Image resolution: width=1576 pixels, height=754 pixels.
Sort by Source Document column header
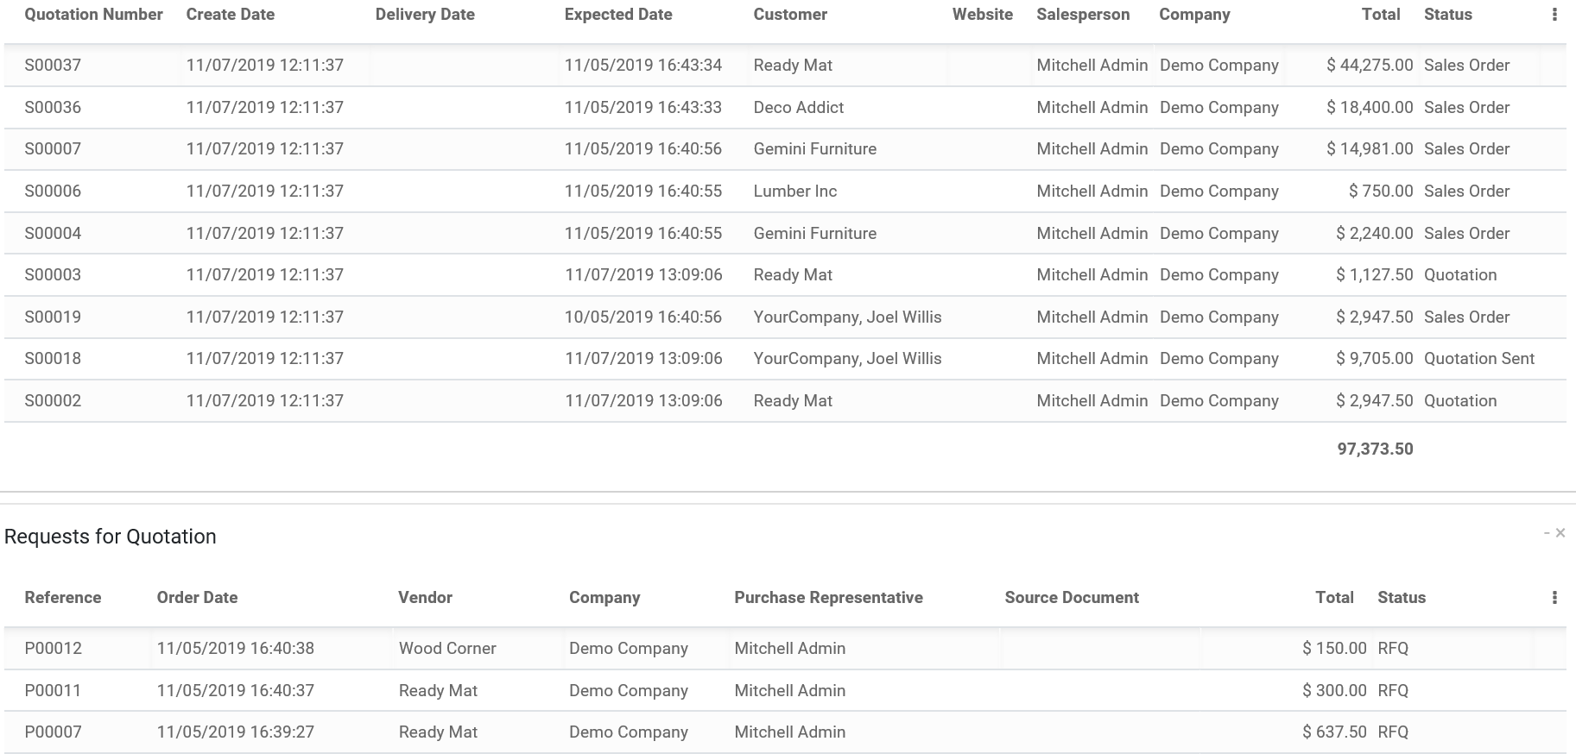[x=1072, y=598]
